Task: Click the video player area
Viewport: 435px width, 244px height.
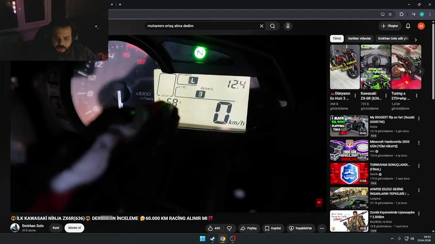Action: pos(168,124)
